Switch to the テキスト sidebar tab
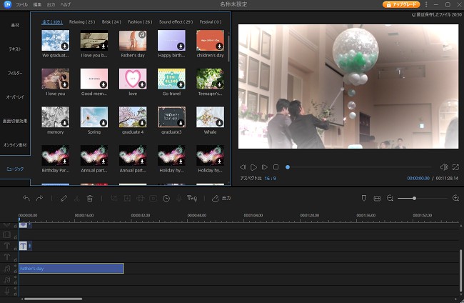 (15, 49)
